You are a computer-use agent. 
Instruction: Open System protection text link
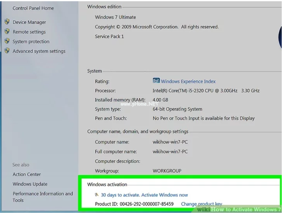coord(31,42)
